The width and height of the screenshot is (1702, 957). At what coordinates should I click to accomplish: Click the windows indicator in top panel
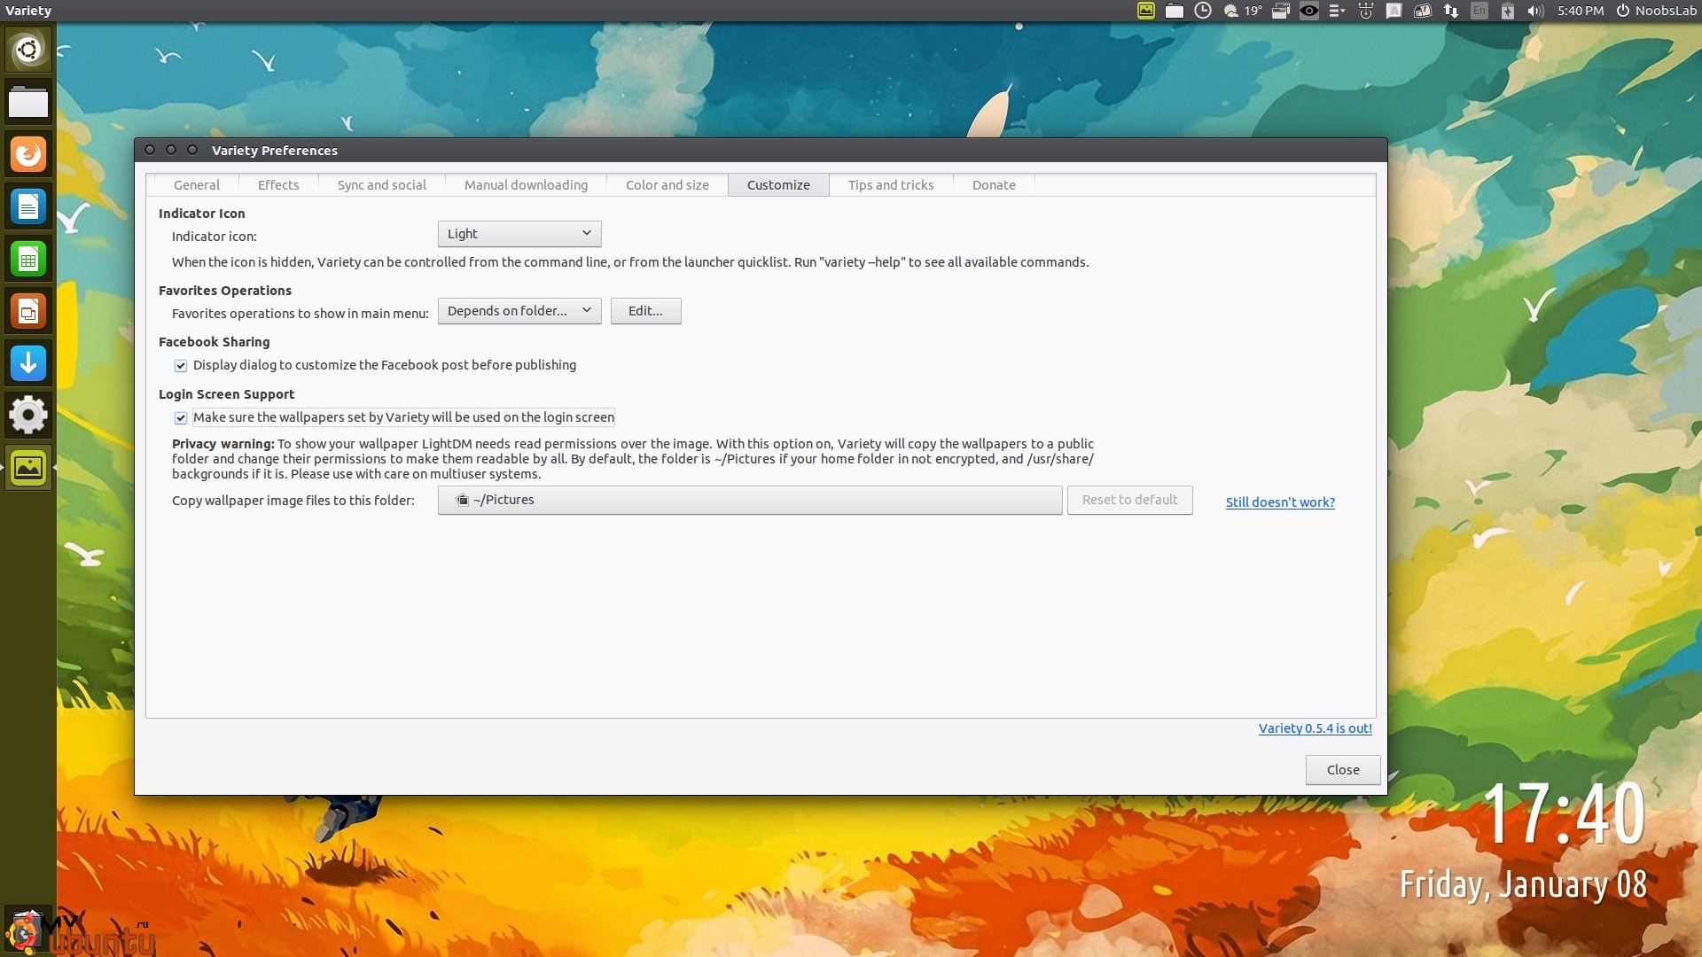tap(1280, 11)
